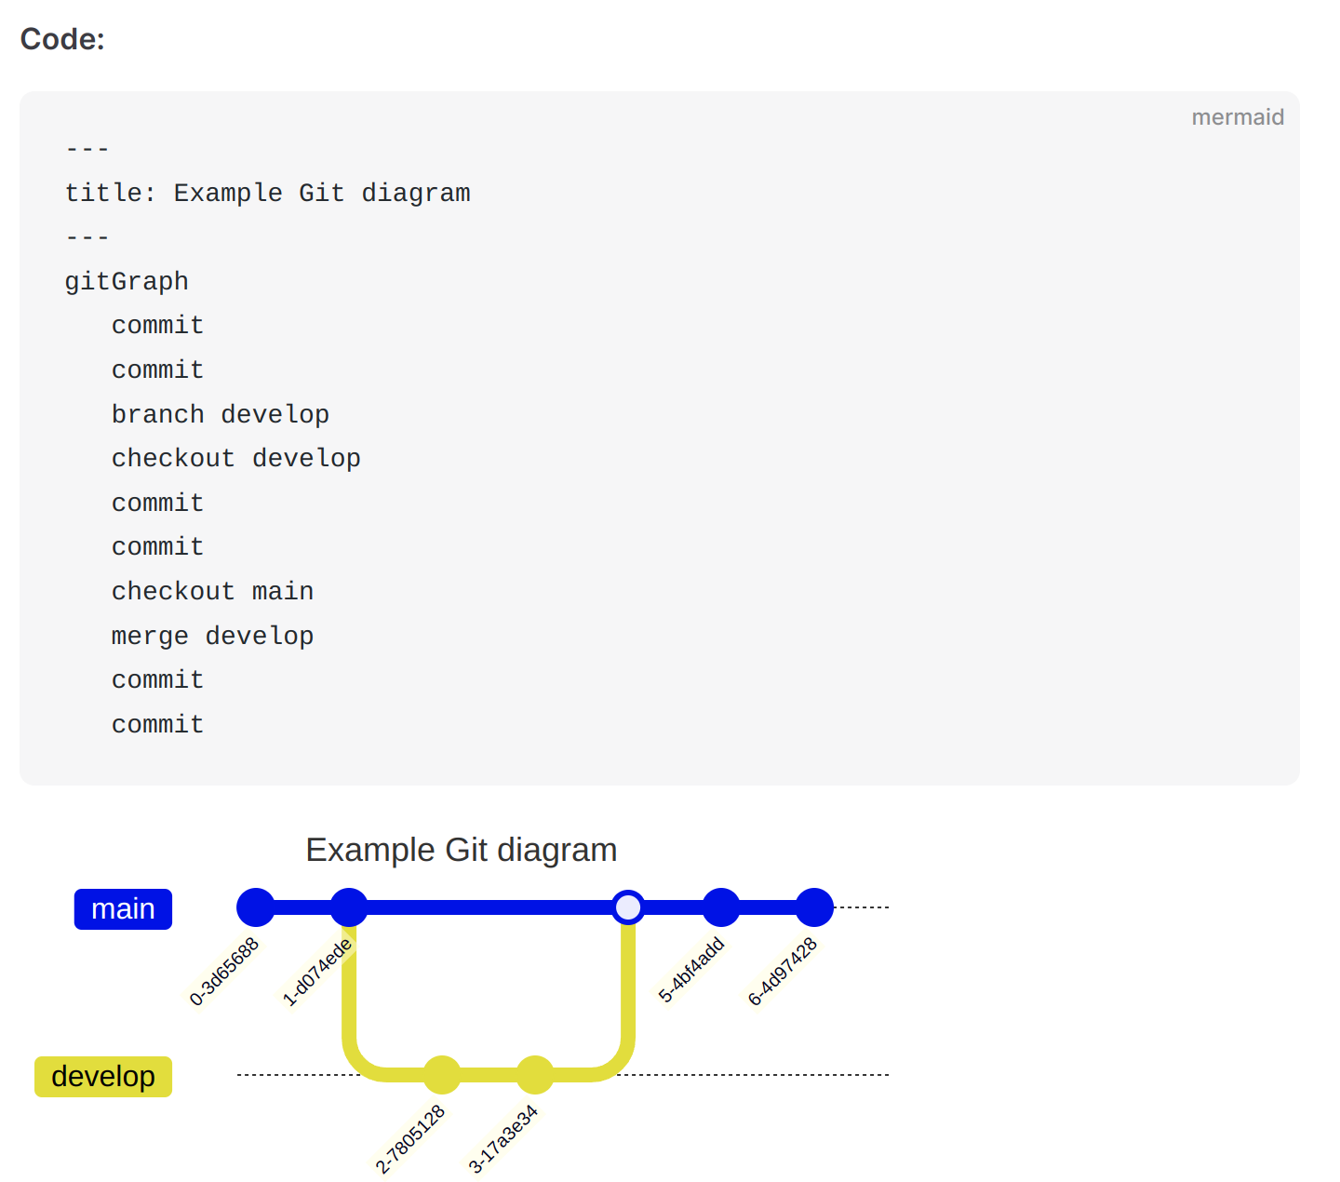Click the 'checkout develop' code line
The image size is (1340, 1182).
236,458
